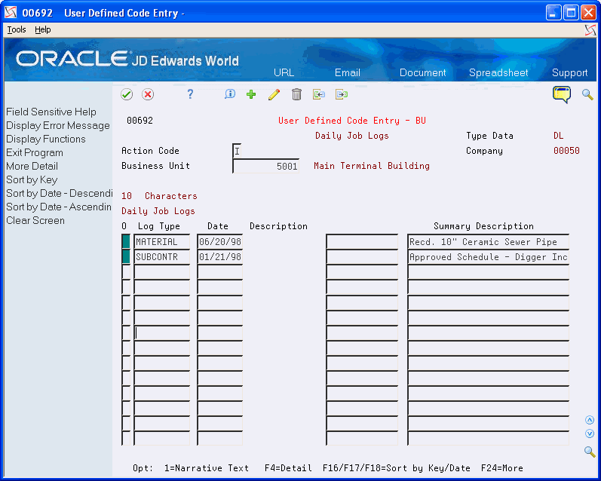Click the Document link in banner
Screen dimensions: 601x481
pos(422,72)
